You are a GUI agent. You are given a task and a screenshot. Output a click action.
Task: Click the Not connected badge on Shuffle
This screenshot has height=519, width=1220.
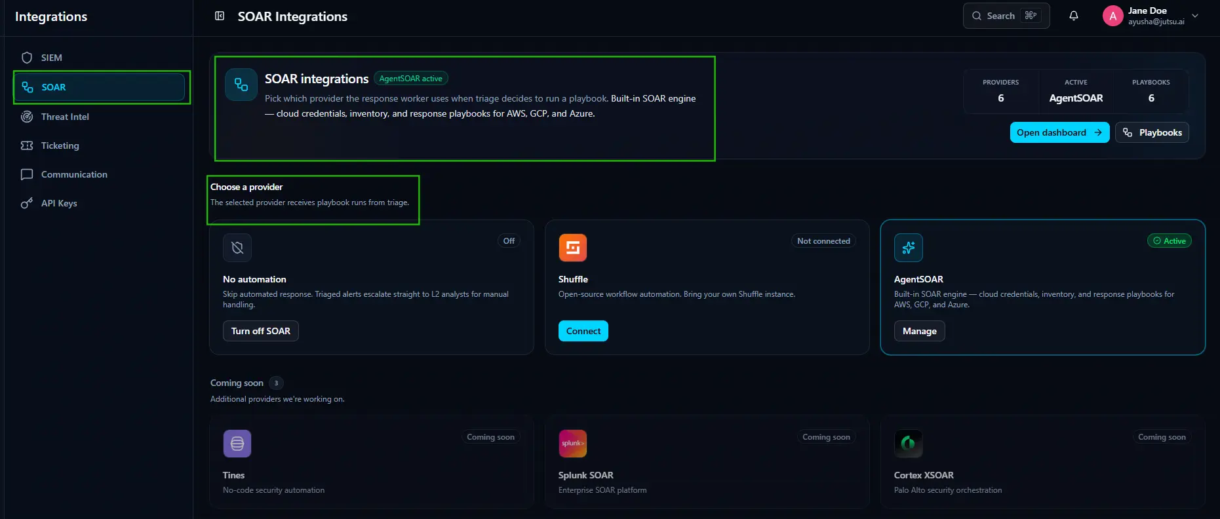(x=823, y=241)
